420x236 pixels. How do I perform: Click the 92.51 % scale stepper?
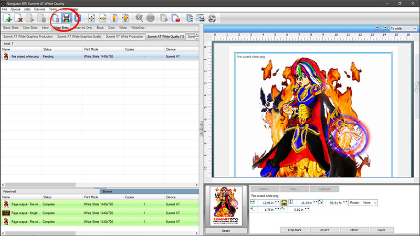click(x=345, y=202)
